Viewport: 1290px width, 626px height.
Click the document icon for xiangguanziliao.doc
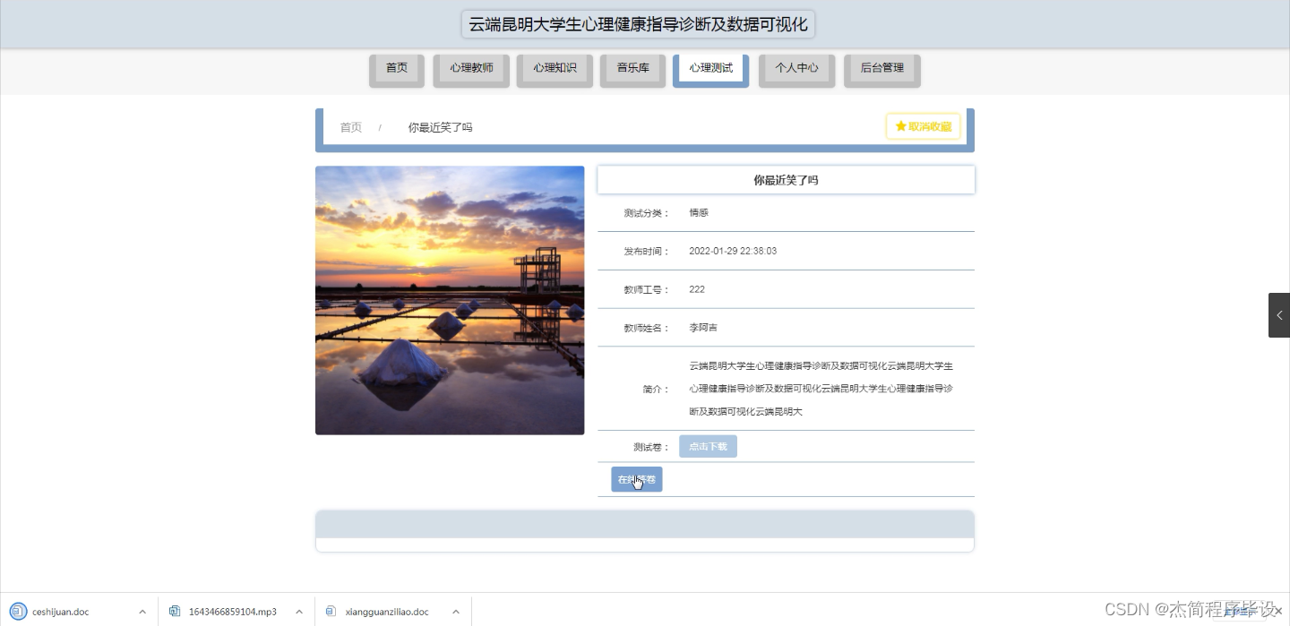pos(332,611)
